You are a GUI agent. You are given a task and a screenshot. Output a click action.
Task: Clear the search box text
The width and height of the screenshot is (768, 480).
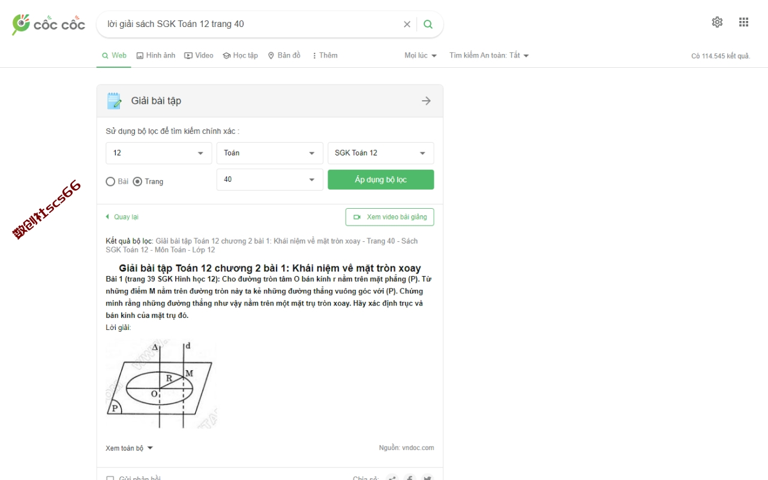tap(407, 25)
